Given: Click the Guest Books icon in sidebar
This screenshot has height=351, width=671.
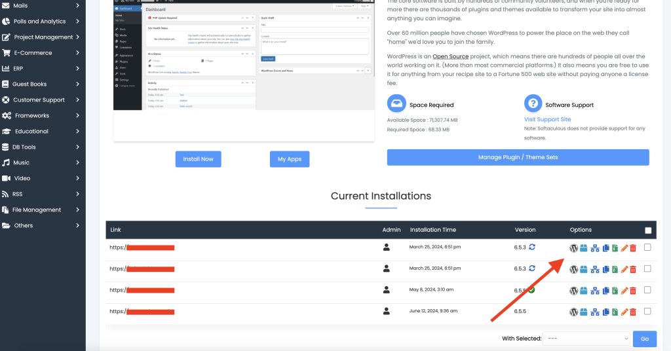Looking at the screenshot, I should (x=5, y=84).
